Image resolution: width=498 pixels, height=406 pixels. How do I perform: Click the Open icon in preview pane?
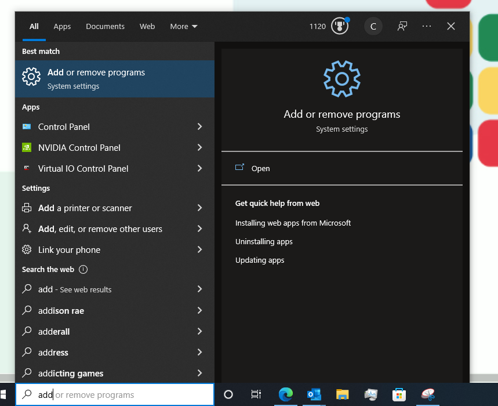tap(239, 168)
